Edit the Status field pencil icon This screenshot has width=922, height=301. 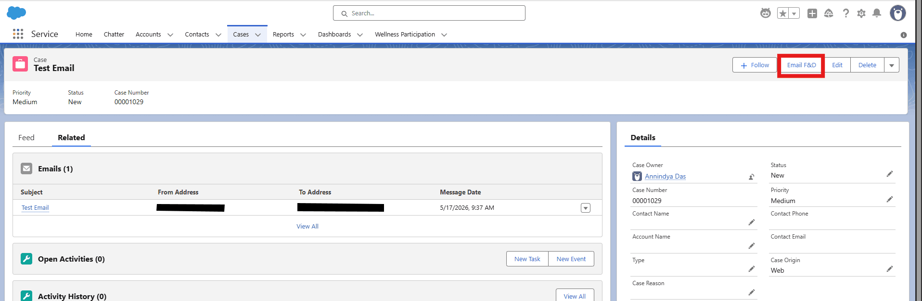[890, 174]
